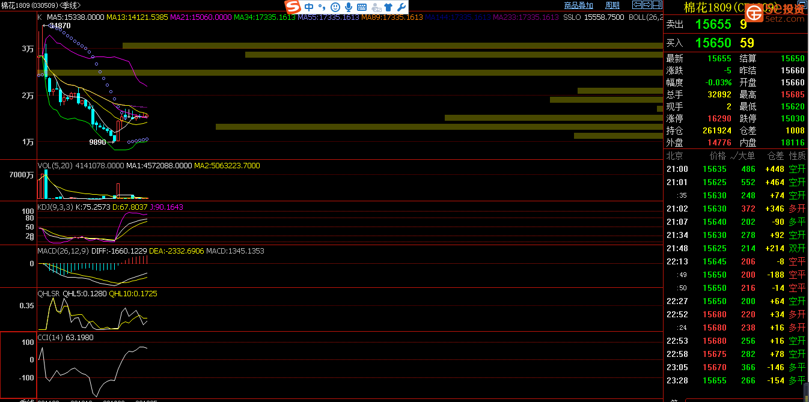Viewport: 809px width, 402px height.
Task: Click the 最低 value 15620
Action: tap(792, 106)
